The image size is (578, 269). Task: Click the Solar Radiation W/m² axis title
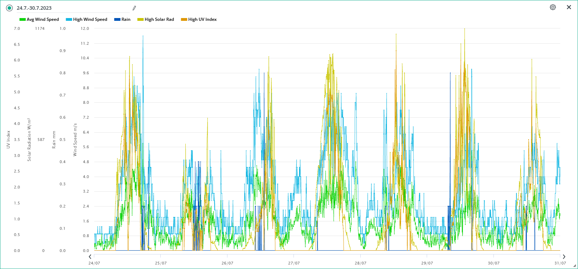[29, 140]
